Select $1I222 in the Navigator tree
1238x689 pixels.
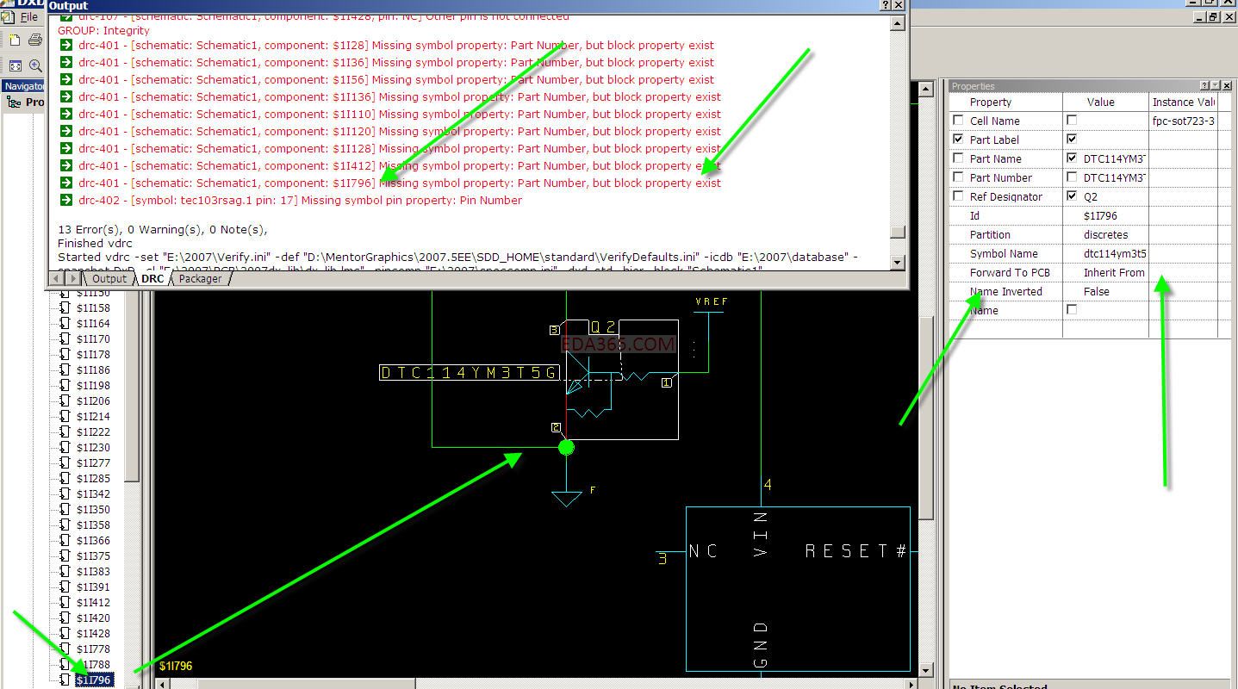[x=93, y=431]
